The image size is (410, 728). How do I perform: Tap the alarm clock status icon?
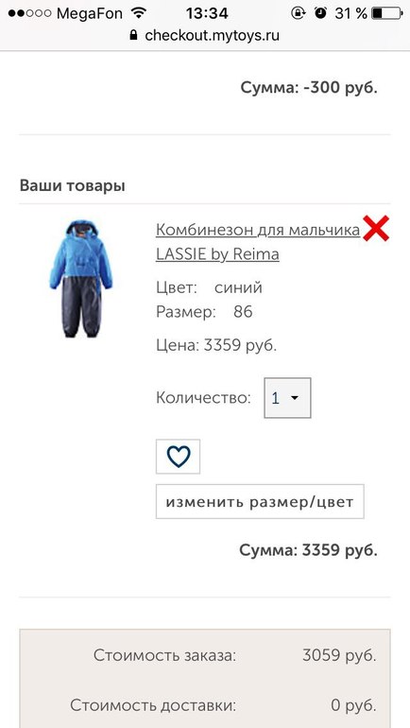[x=320, y=13]
